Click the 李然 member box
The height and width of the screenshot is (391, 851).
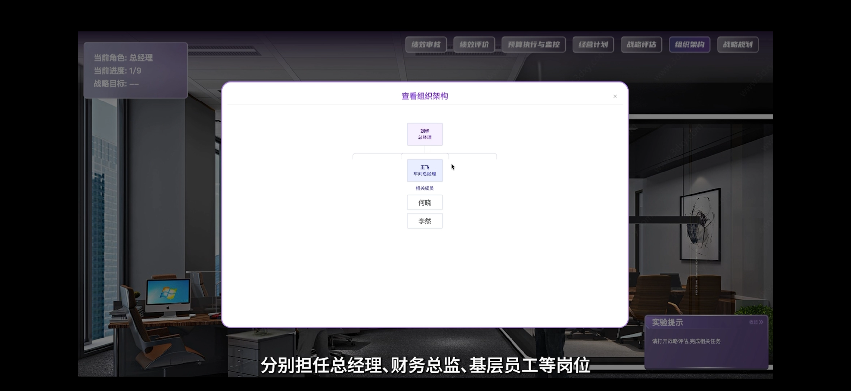tap(425, 221)
